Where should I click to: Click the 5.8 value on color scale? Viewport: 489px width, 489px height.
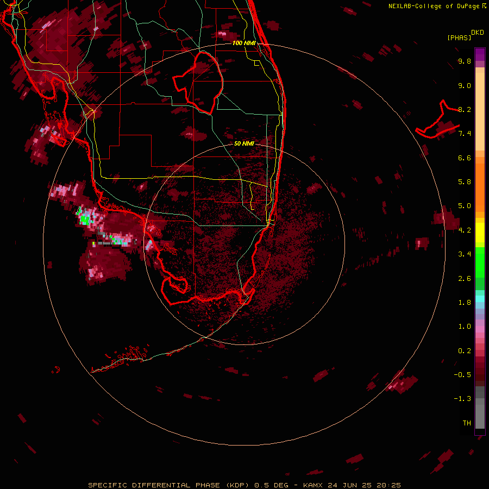(465, 182)
